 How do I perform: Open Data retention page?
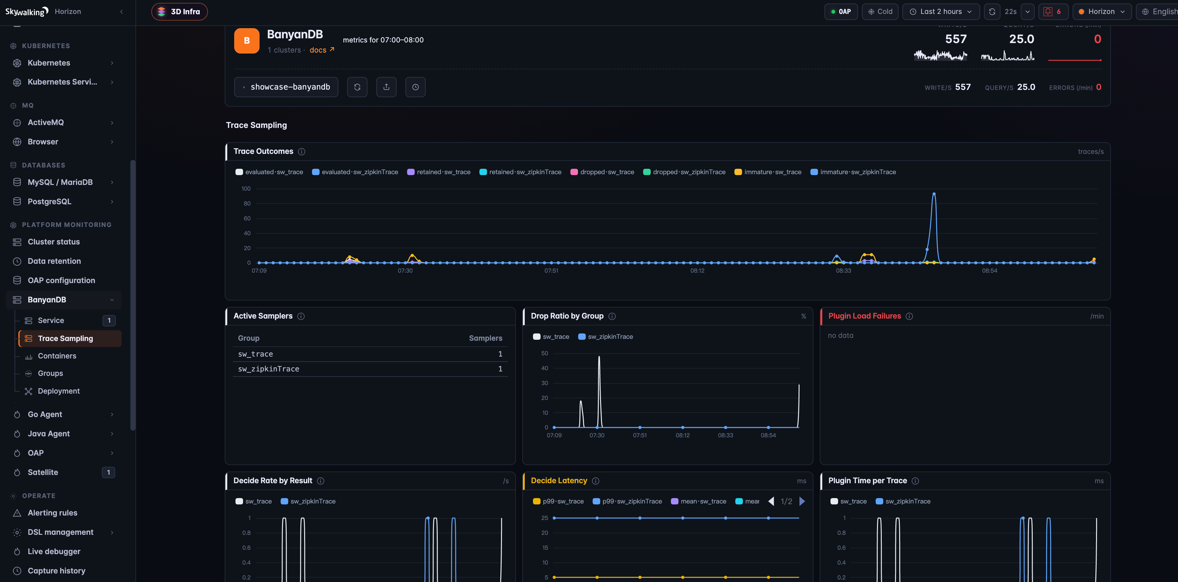(x=64, y=261)
